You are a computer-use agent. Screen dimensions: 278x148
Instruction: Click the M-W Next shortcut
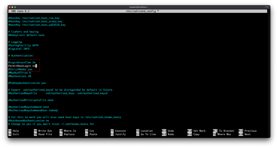[x=245, y=134]
